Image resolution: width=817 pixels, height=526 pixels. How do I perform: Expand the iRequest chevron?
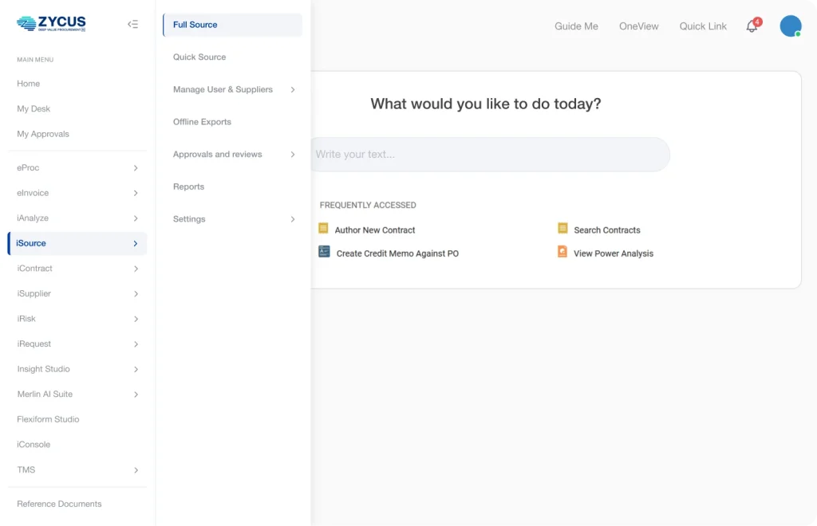[136, 344]
